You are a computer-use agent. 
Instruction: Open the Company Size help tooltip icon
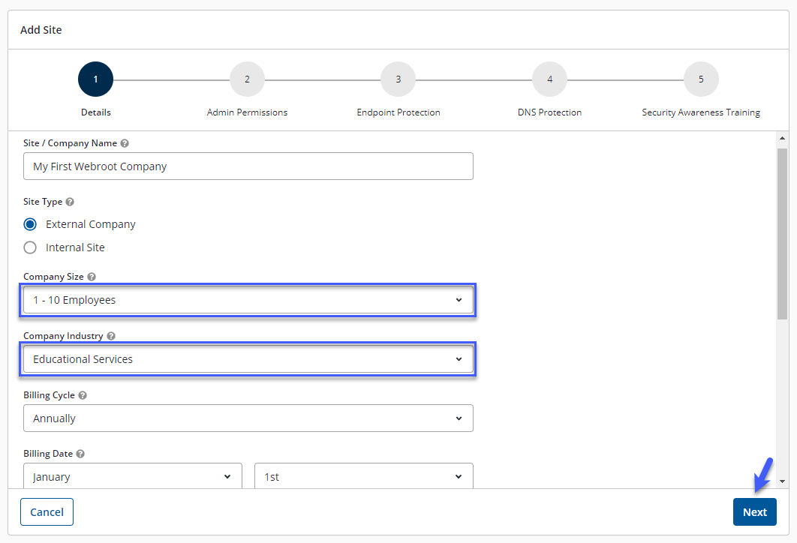(92, 277)
